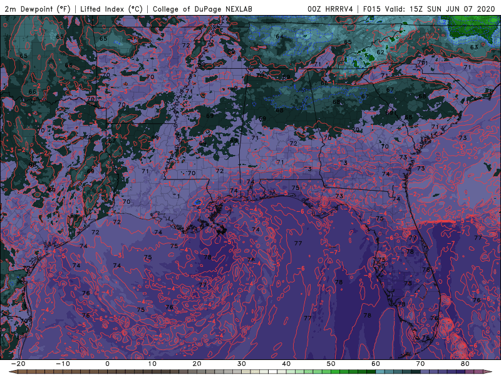
Task: Click the 50 label on the color scale
Action: click(331, 364)
